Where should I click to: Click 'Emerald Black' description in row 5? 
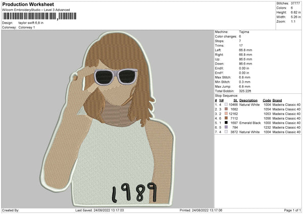tap(250, 123)
